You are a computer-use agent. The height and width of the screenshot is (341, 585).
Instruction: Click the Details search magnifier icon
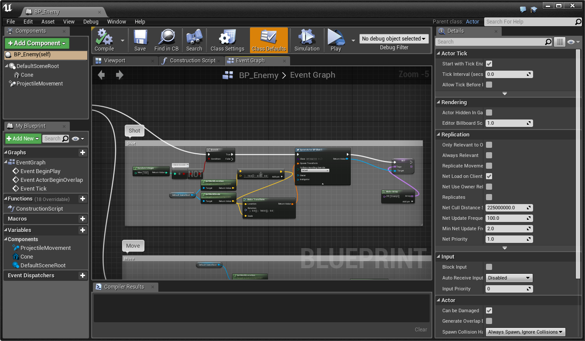(548, 42)
